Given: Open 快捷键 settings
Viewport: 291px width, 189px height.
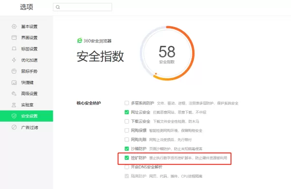Looking at the screenshot, I should (27, 82).
